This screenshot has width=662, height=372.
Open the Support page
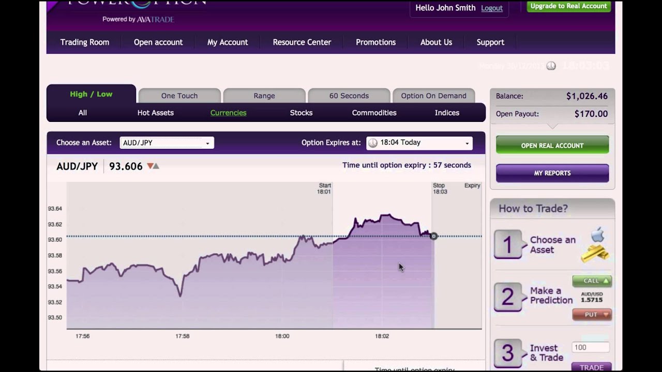pyautogui.click(x=490, y=42)
